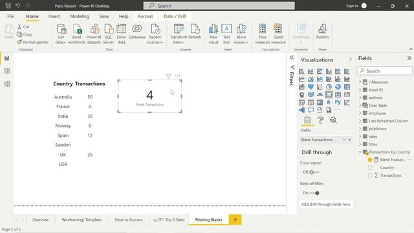Screen dimensions: 414x233
Task: Go to the Overview page tab
Action: click(x=40, y=220)
